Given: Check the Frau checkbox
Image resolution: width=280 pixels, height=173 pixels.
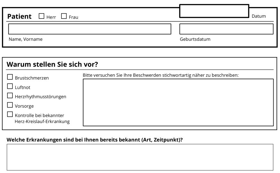Looking at the screenshot, I should pos(64,16).
